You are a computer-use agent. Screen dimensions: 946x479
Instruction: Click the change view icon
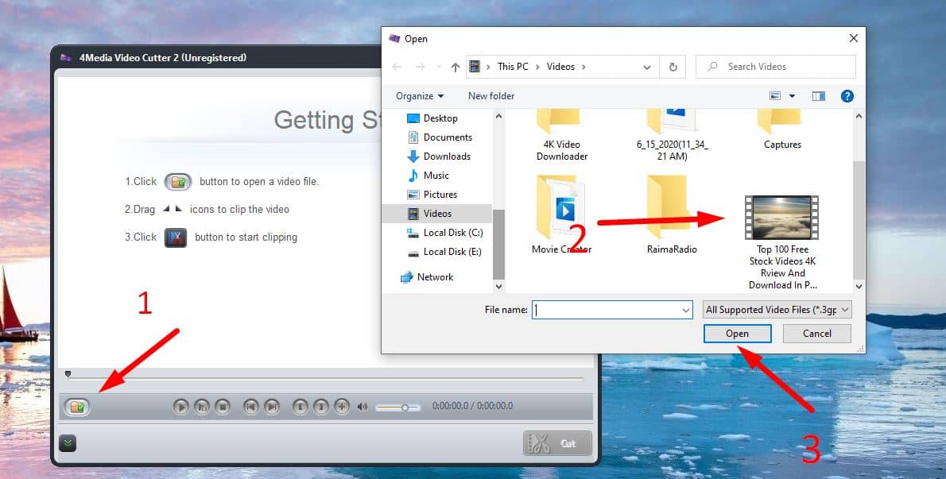click(x=775, y=96)
